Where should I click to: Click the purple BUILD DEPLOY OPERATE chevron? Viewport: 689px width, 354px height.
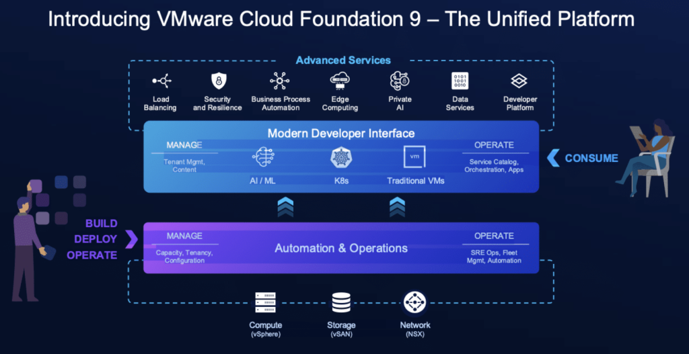coord(131,239)
